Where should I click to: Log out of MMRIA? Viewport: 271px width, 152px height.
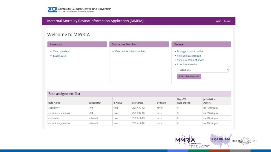coord(228,21)
